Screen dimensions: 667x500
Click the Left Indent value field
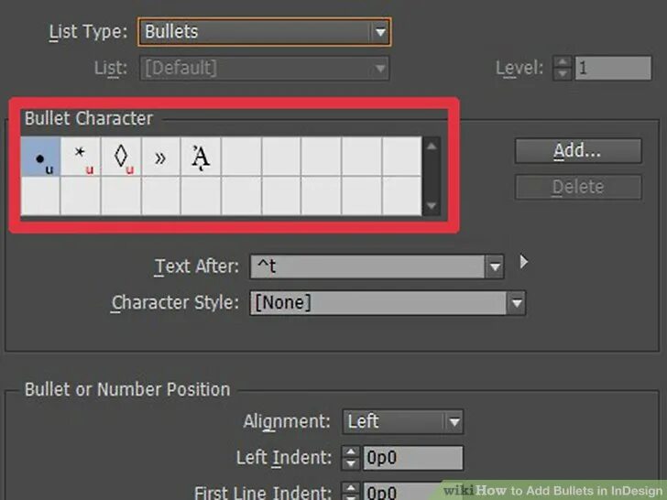[x=412, y=458]
